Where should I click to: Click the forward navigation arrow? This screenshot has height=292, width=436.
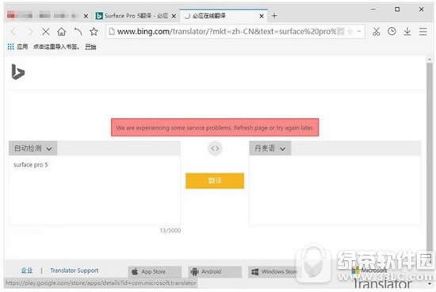click(x=29, y=32)
